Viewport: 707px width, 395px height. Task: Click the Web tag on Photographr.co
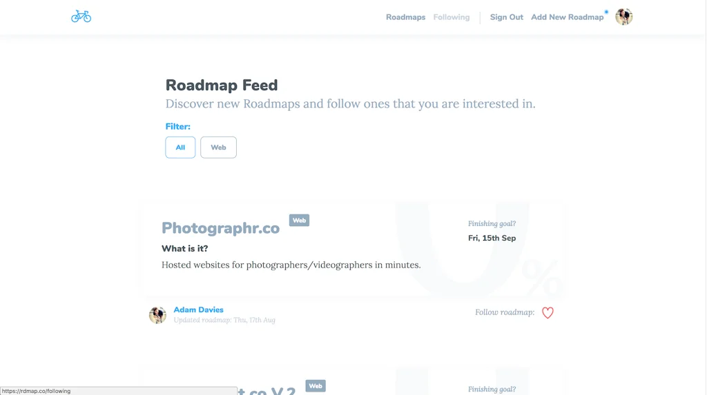(x=299, y=220)
